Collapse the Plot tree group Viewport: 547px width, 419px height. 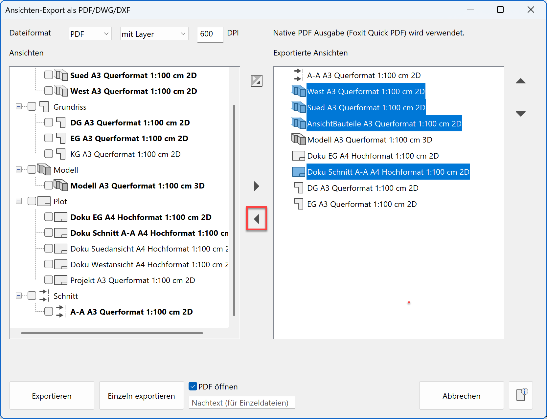click(x=19, y=201)
